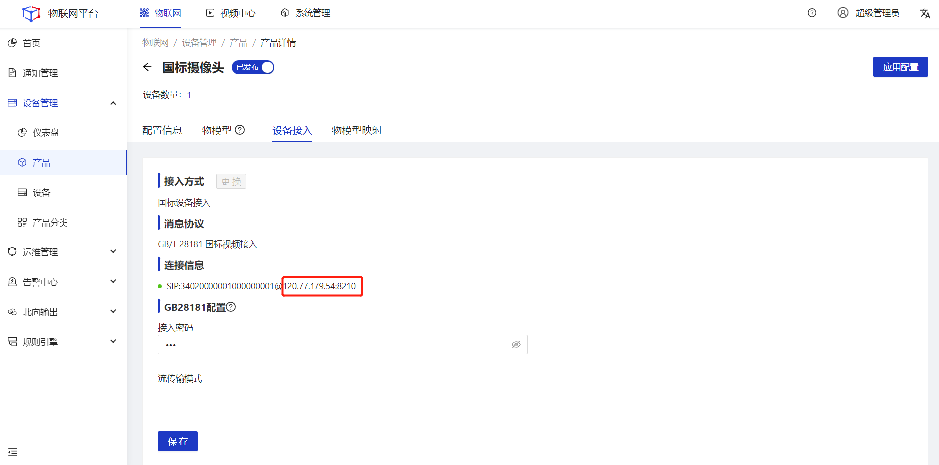Collapse the 设备管理 sidebar section

[113, 103]
